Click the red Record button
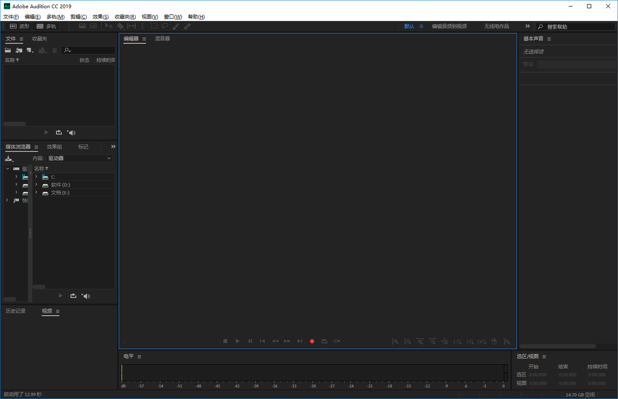The width and height of the screenshot is (618, 399). (x=312, y=341)
